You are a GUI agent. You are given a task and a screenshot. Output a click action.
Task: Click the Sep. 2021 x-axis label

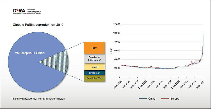point(202,83)
